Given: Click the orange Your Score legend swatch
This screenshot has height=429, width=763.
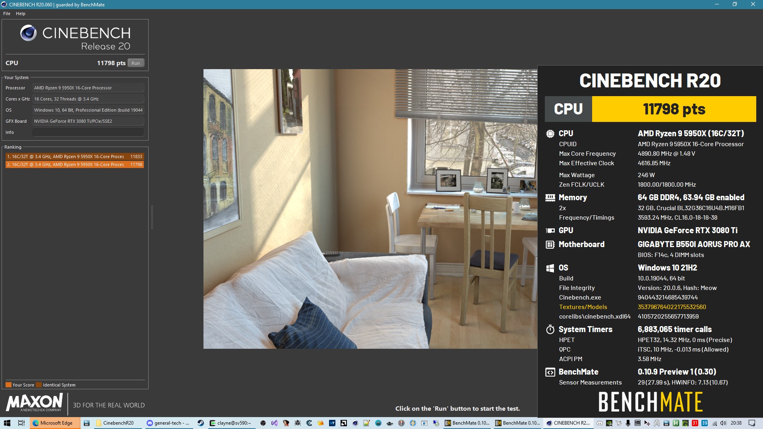Looking at the screenshot, I should (8, 385).
